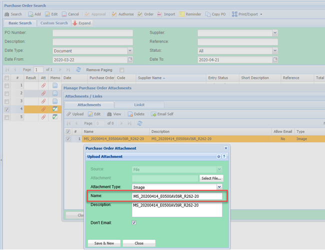
Task: Expand the Status dropdown
Action: point(274,51)
